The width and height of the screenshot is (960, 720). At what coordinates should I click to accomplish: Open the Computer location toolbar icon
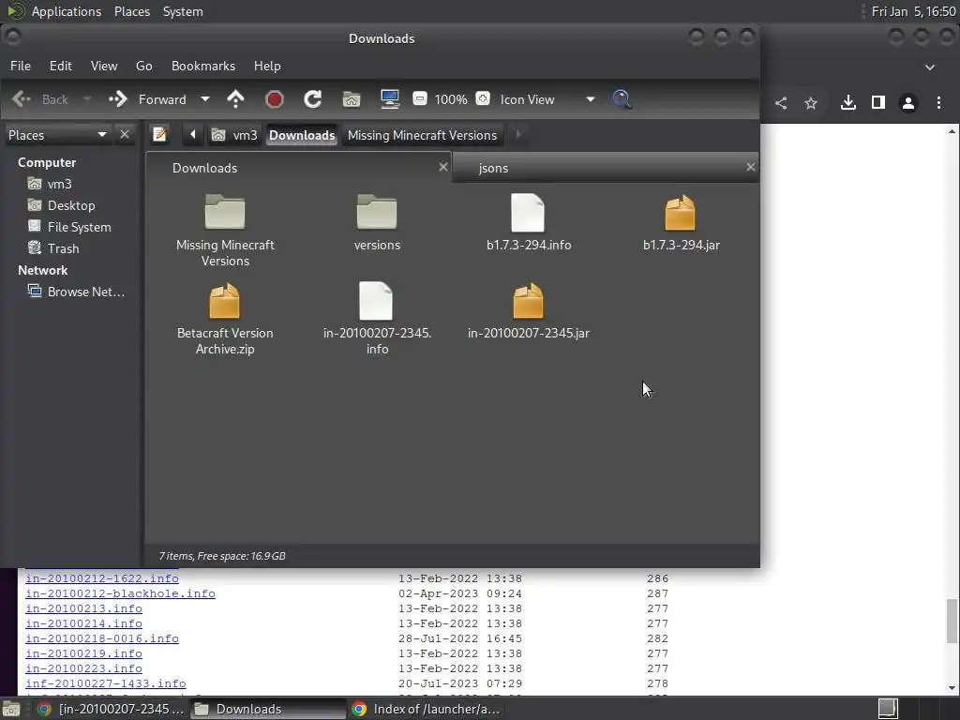point(390,99)
